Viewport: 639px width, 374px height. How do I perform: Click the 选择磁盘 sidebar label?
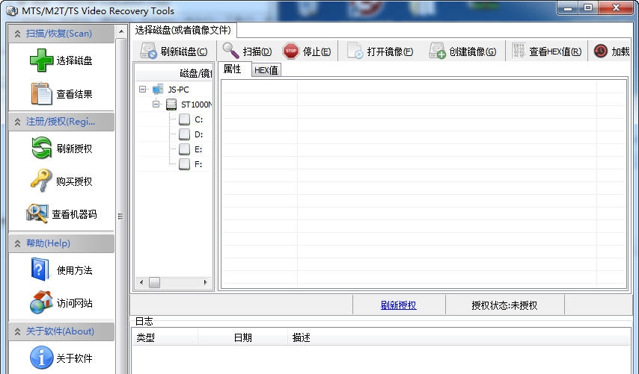(x=74, y=61)
